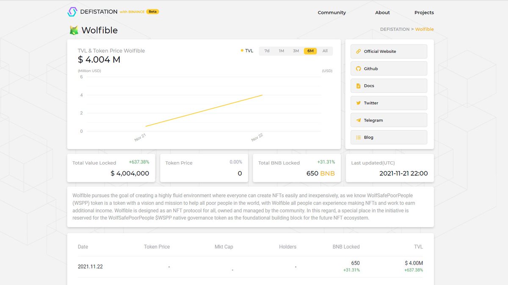508x285 pixels.
Task: Open the Official Website button
Action: pos(389,52)
